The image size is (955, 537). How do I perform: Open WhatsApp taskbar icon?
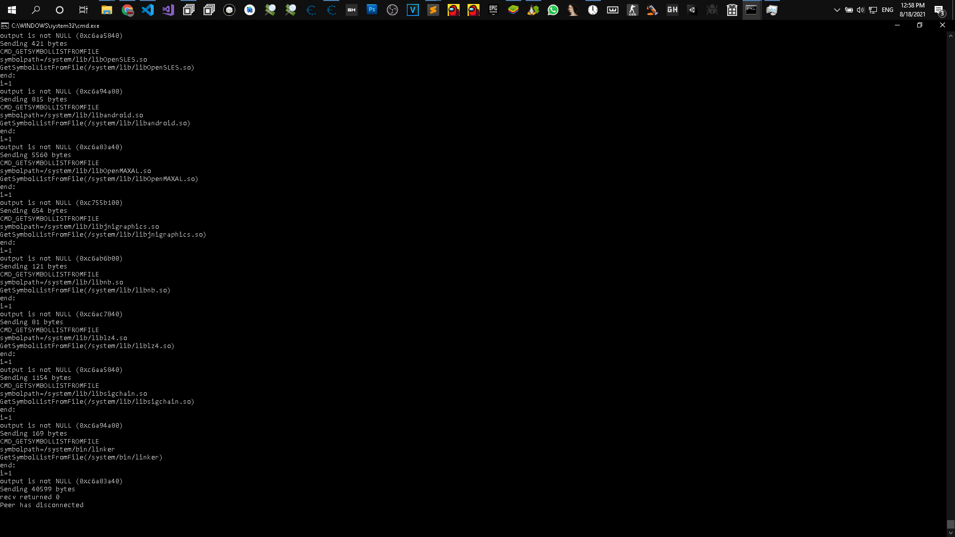tap(553, 9)
